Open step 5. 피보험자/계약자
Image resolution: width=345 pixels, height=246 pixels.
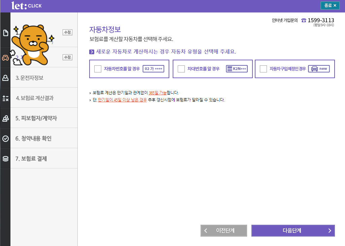44,118
